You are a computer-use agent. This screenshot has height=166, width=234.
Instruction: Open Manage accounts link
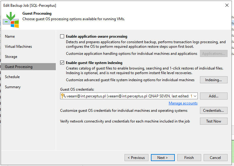[183, 103]
